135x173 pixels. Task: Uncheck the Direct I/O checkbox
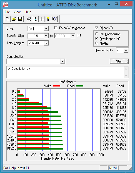coord(96,28)
